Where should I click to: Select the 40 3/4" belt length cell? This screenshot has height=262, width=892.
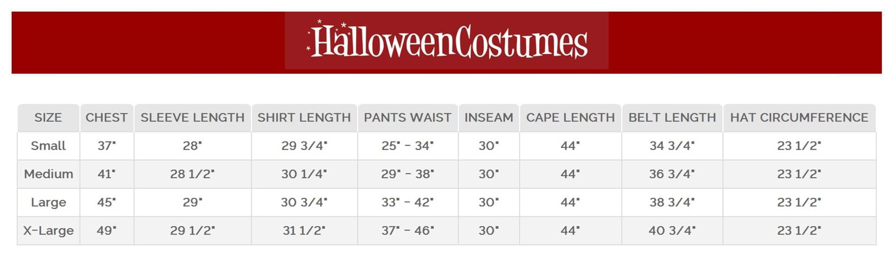point(672,231)
